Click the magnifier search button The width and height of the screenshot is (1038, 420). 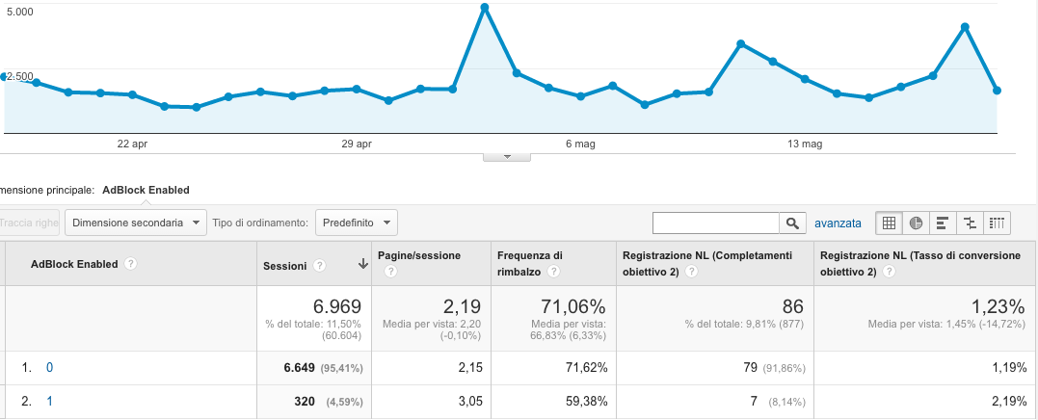[792, 223]
